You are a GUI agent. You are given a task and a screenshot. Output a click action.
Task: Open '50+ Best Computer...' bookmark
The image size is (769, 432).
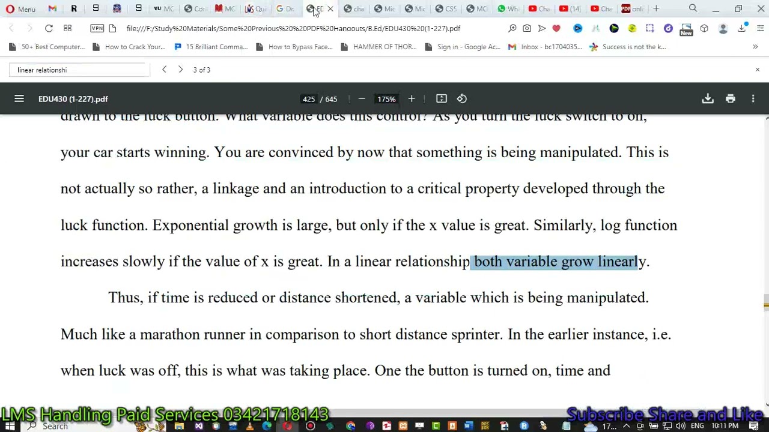47,47
